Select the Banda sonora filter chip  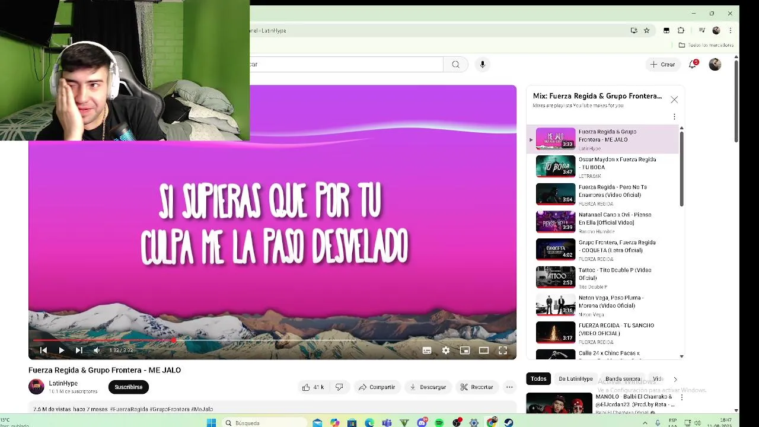(623, 379)
